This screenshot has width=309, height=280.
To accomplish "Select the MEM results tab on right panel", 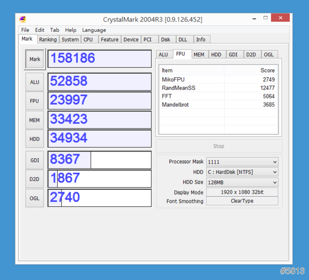I will pyautogui.click(x=199, y=55).
